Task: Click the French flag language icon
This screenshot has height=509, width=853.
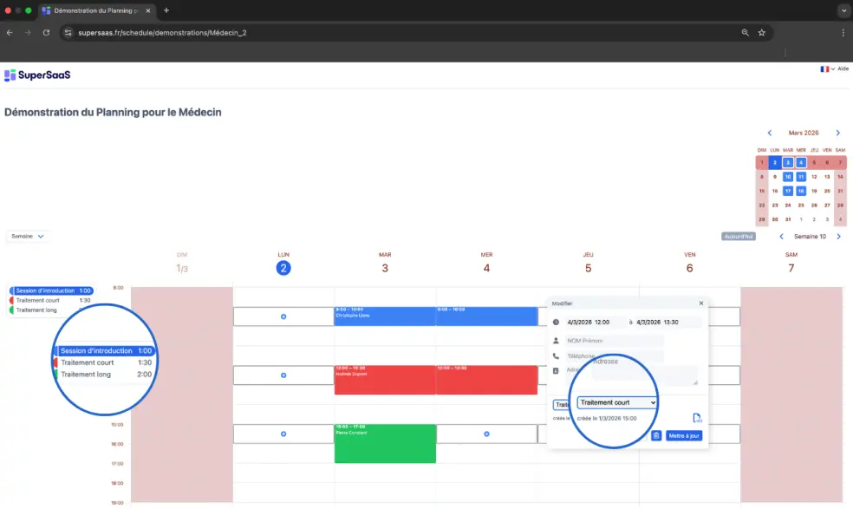Action: point(823,69)
